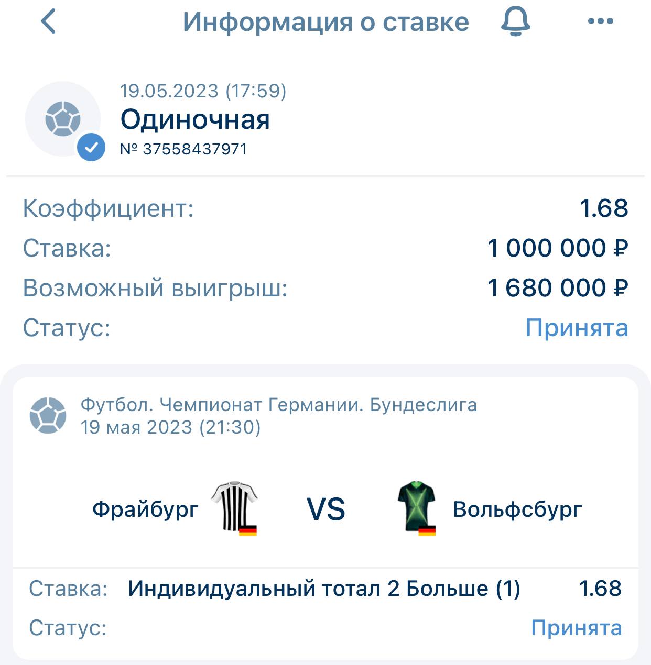The width and height of the screenshot is (651, 665).
Task: Tap the small Bundesliga soccer ball icon
Action: click(x=48, y=415)
